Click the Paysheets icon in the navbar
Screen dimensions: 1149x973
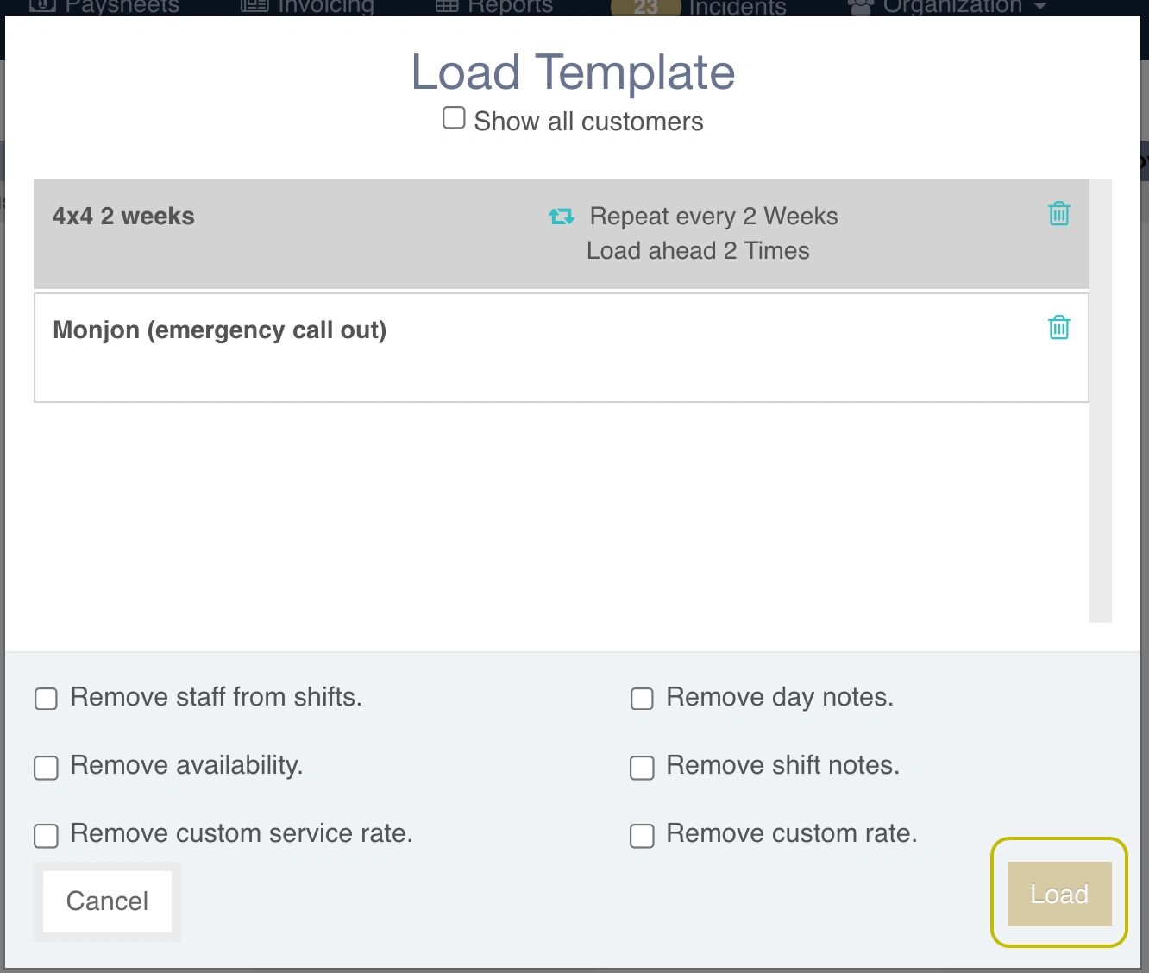pos(42,7)
